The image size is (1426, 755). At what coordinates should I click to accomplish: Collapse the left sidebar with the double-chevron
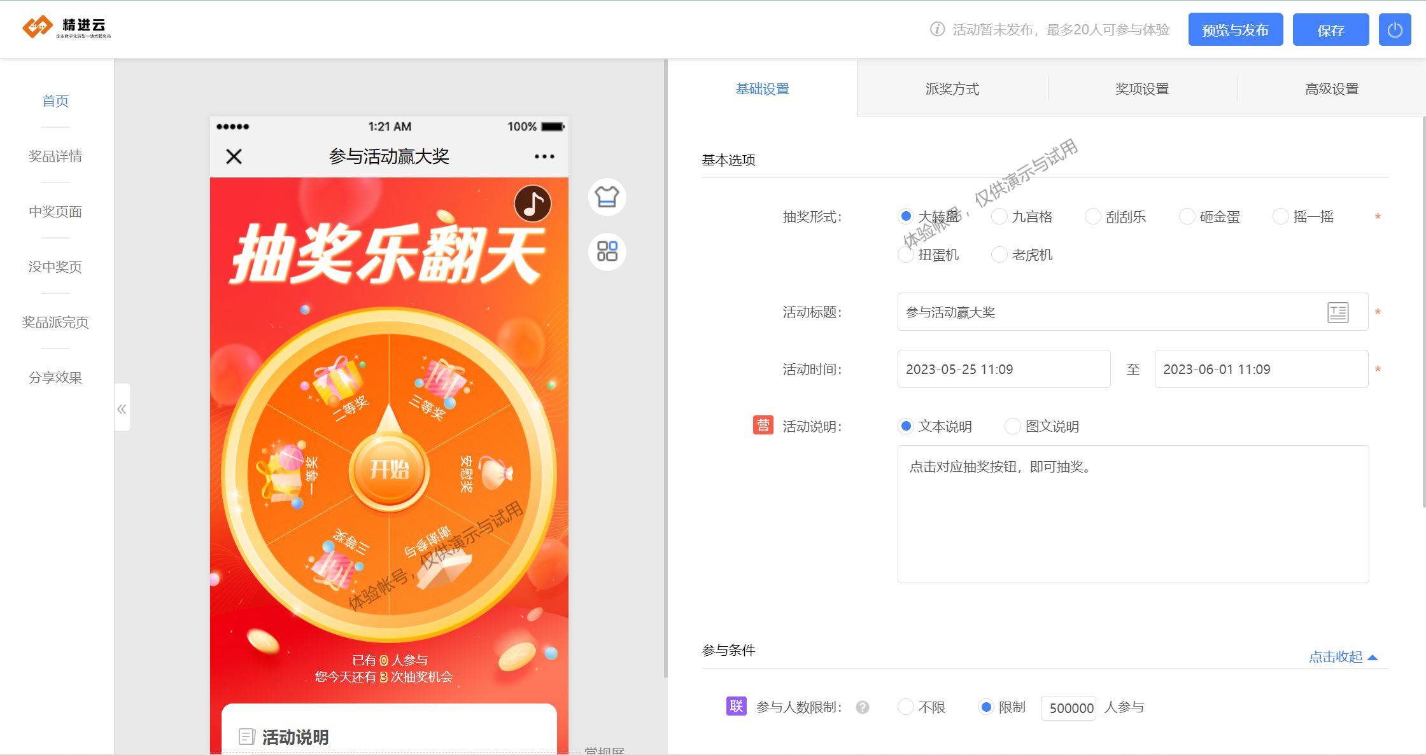[122, 409]
